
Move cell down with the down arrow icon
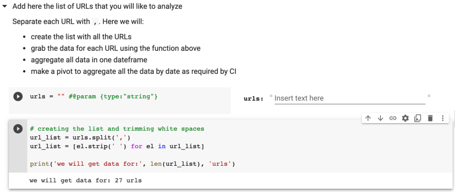[380, 118]
